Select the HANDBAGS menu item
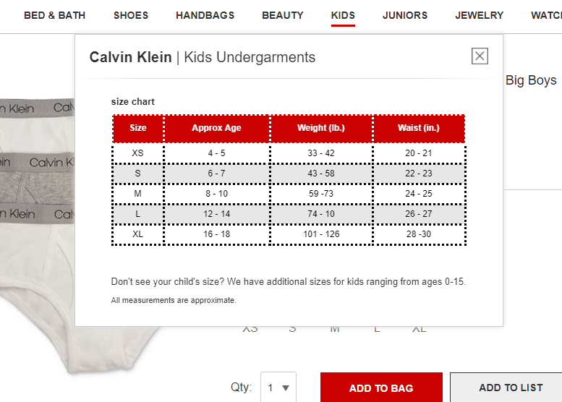The height and width of the screenshot is (402, 562). point(205,15)
